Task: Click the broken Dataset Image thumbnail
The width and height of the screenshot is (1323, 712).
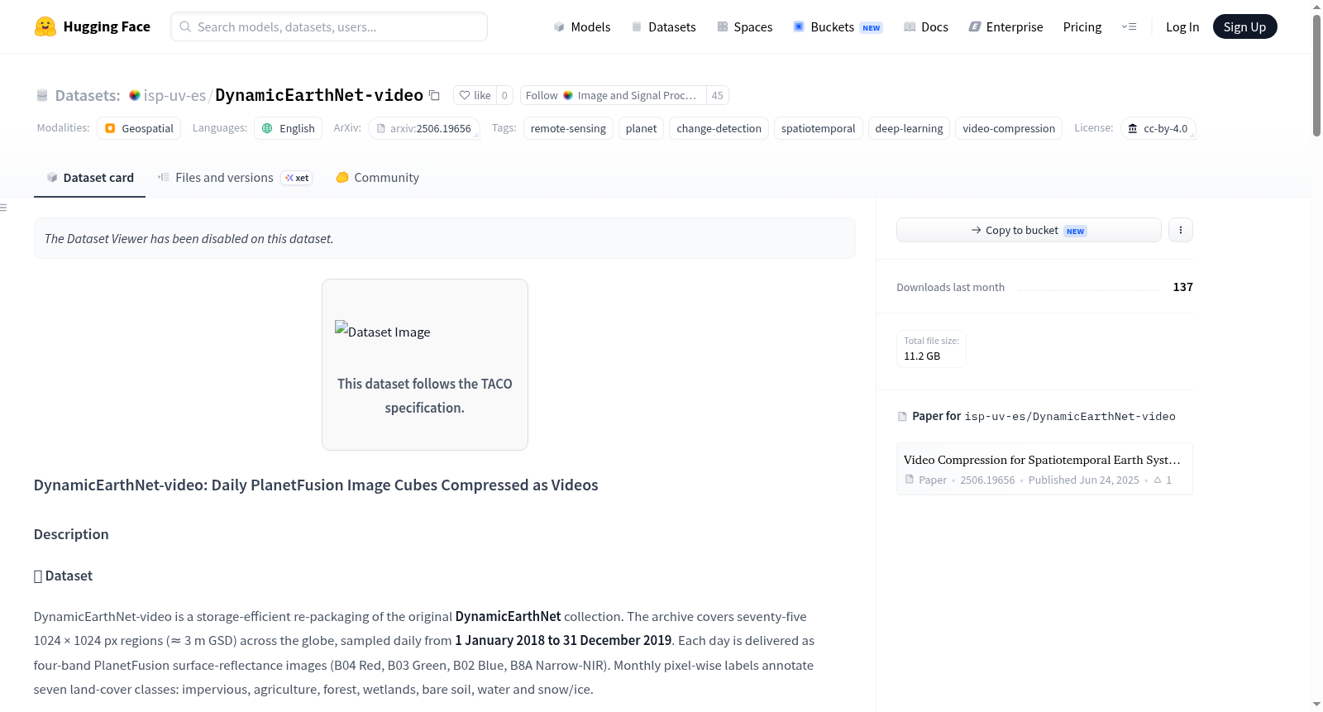Action: [382, 331]
